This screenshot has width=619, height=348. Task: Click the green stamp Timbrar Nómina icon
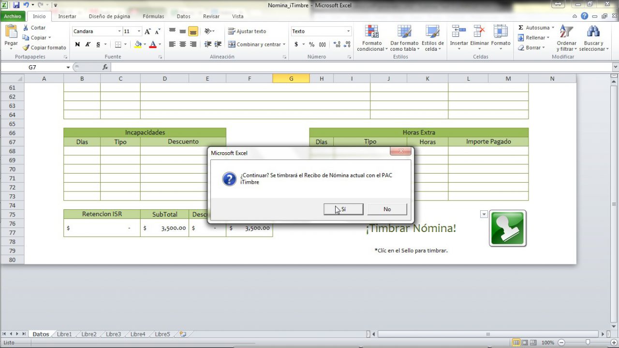tap(507, 228)
